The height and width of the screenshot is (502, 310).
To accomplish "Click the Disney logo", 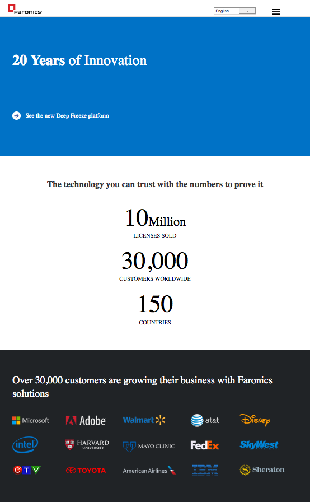I will click(255, 420).
